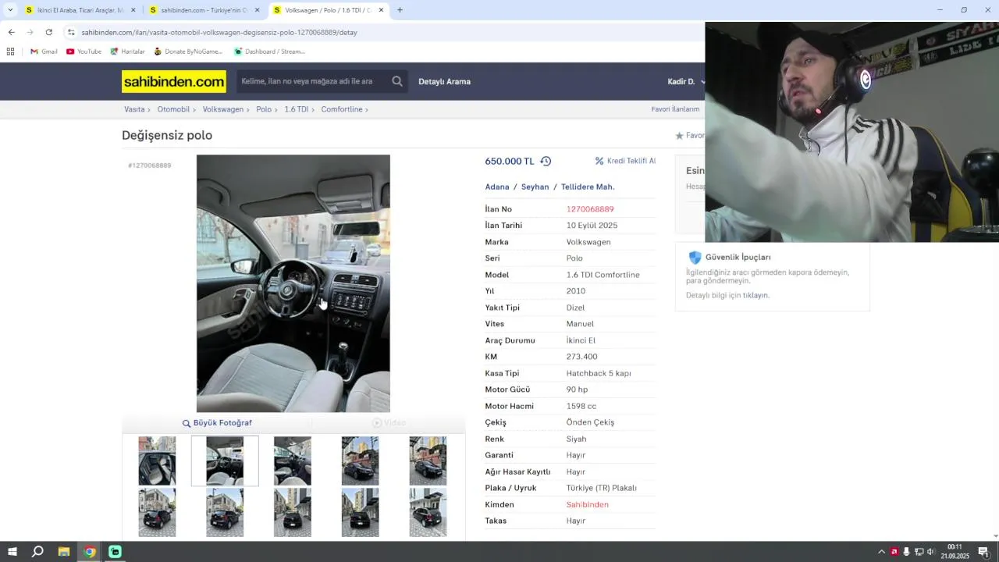The image size is (999, 562).
Task: Go to Polo breadcrumb
Action: 264,109
